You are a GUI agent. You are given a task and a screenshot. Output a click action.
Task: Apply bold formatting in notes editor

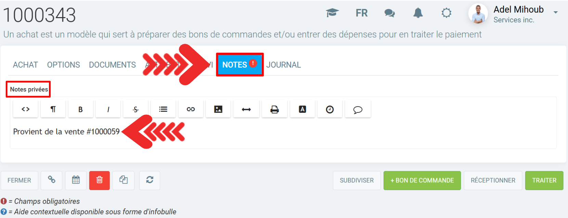click(81, 109)
